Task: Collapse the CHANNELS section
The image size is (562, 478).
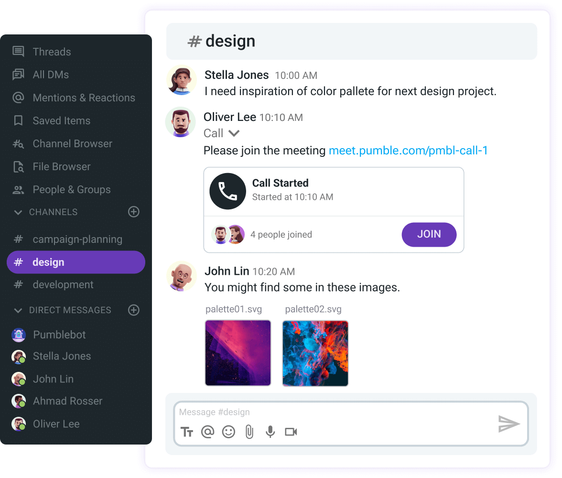Action: [x=18, y=212]
